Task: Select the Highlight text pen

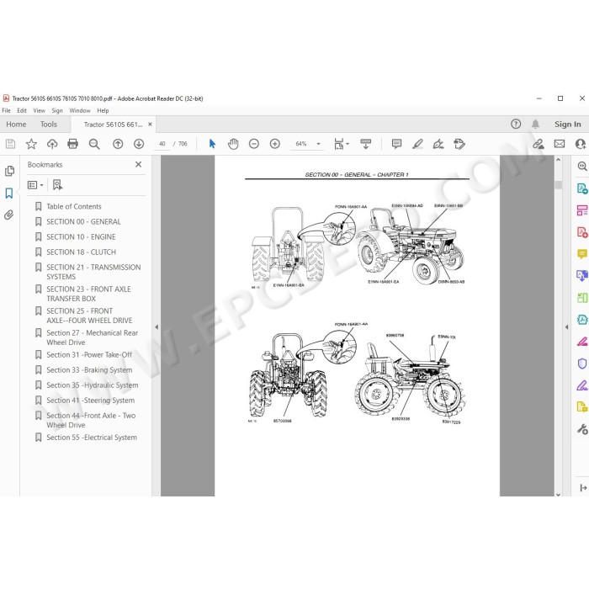Action: pos(417,144)
